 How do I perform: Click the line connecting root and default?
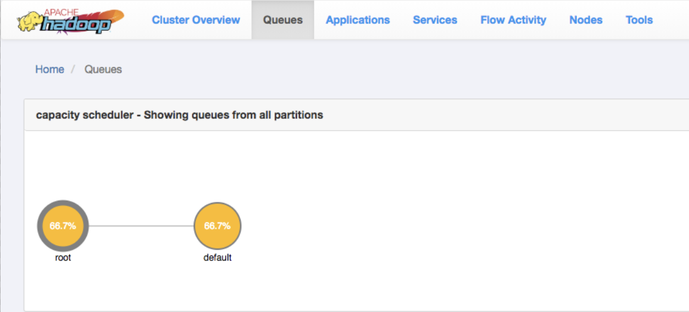pyautogui.click(x=141, y=226)
